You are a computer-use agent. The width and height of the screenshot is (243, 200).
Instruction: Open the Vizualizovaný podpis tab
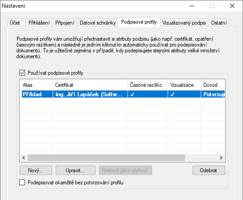pos(184,23)
